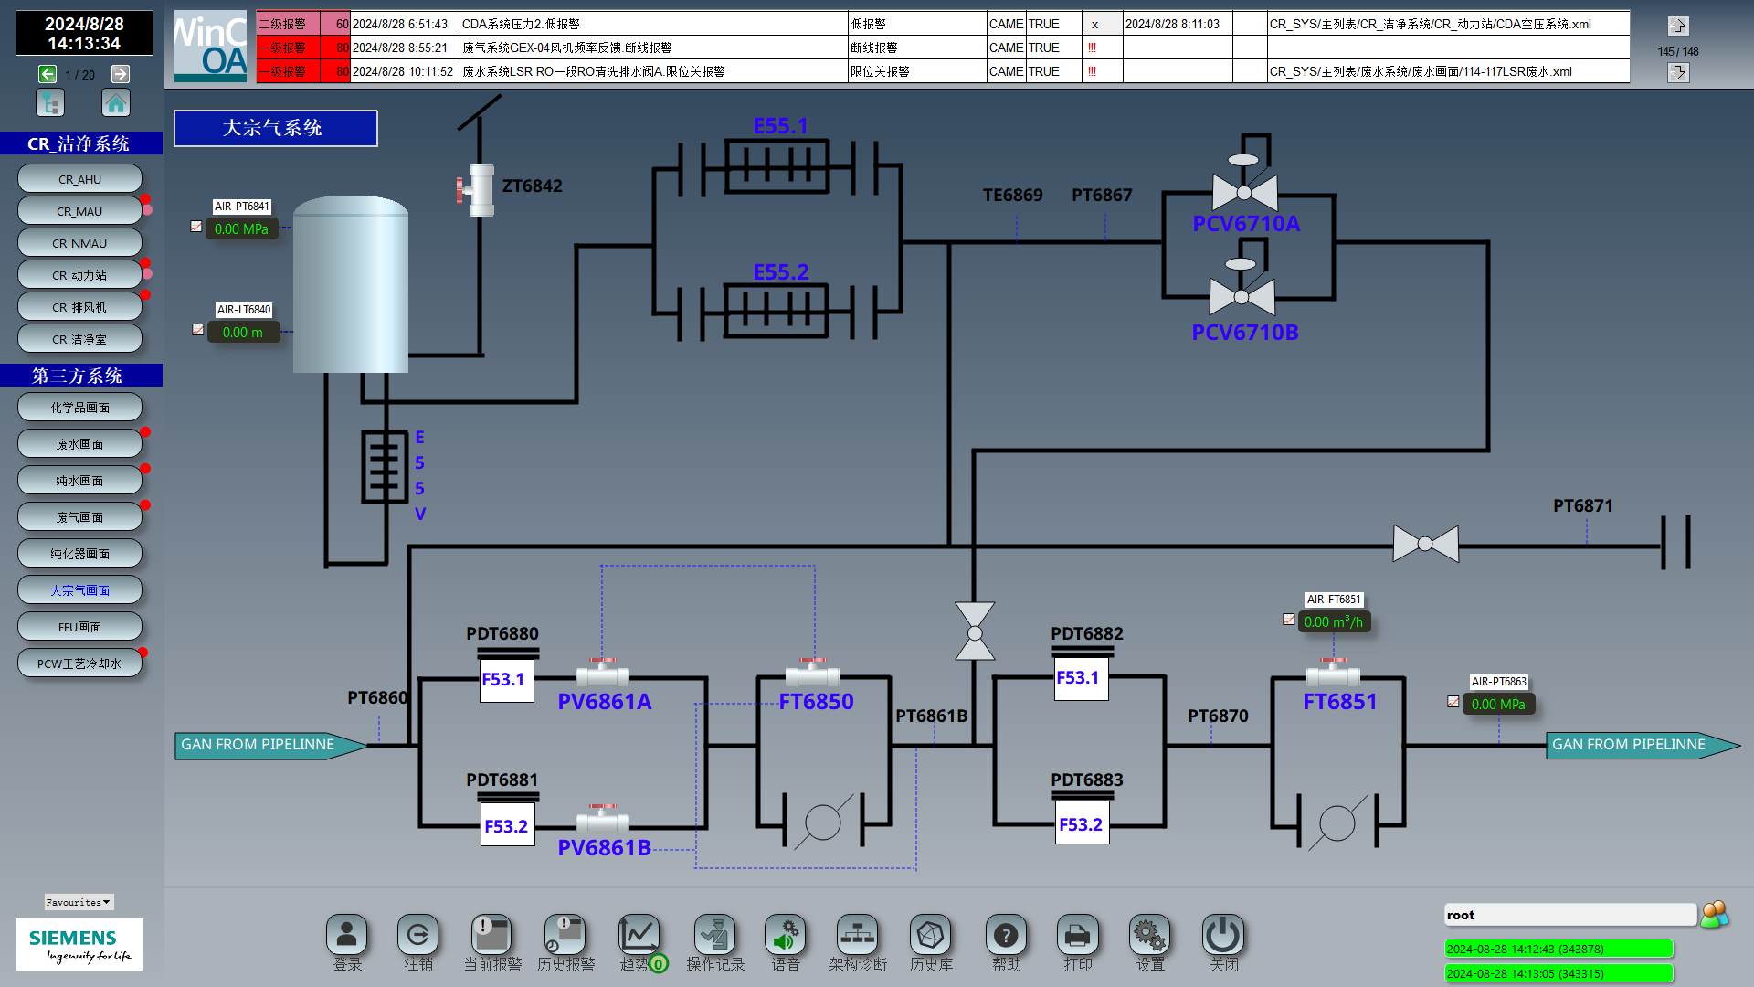Open the 登录 login icon

tap(347, 935)
